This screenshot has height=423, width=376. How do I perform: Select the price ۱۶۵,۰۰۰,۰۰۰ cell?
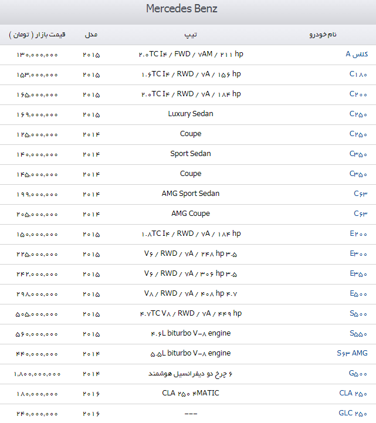(37, 94)
